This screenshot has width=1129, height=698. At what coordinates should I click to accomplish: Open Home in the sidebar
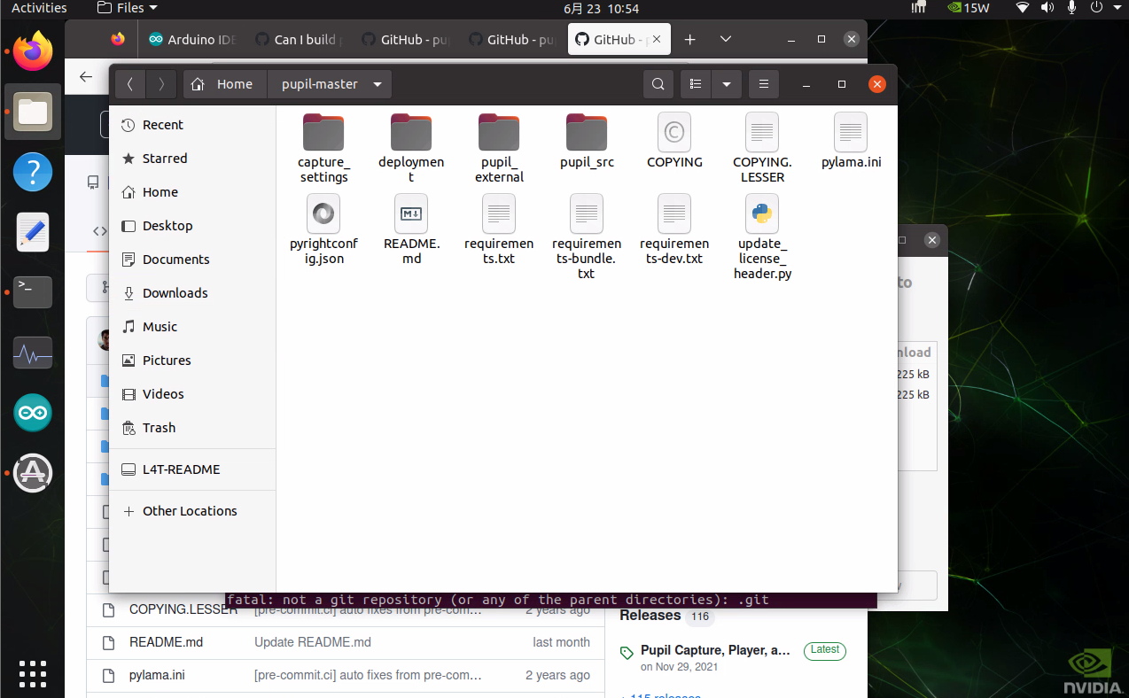[x=192, y=192]
